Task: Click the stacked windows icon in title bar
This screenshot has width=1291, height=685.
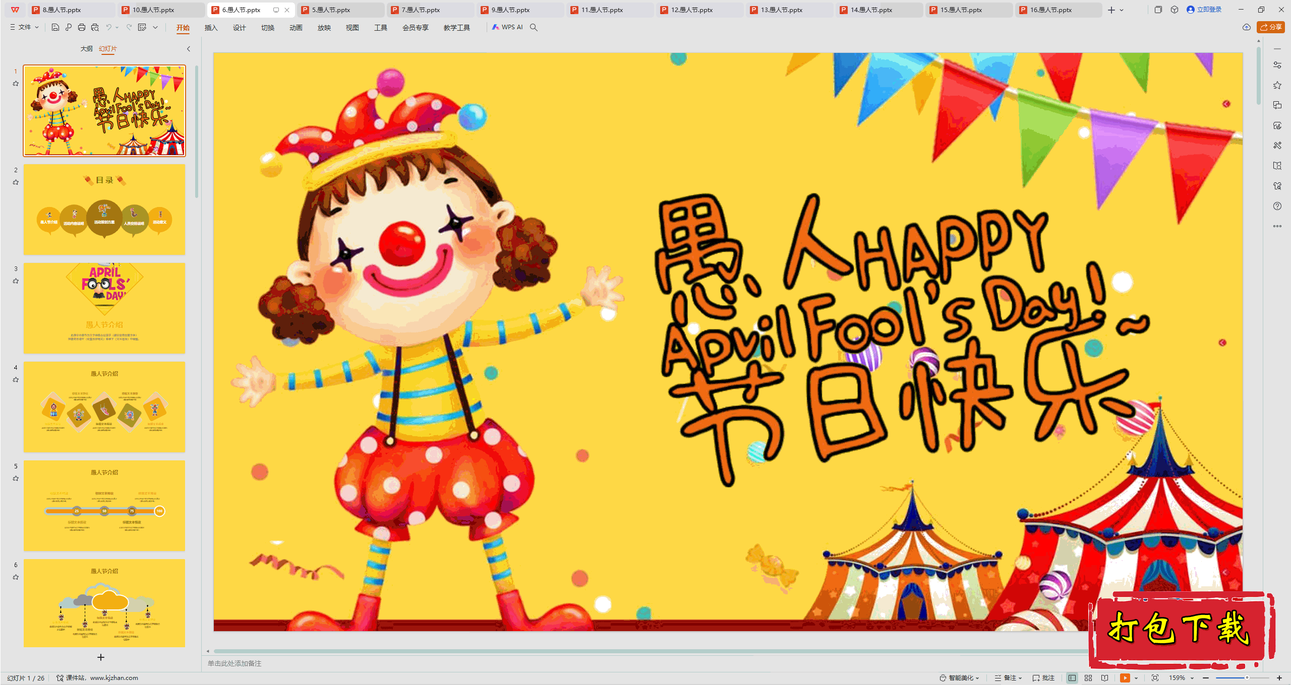Action: coord(1158,10)
